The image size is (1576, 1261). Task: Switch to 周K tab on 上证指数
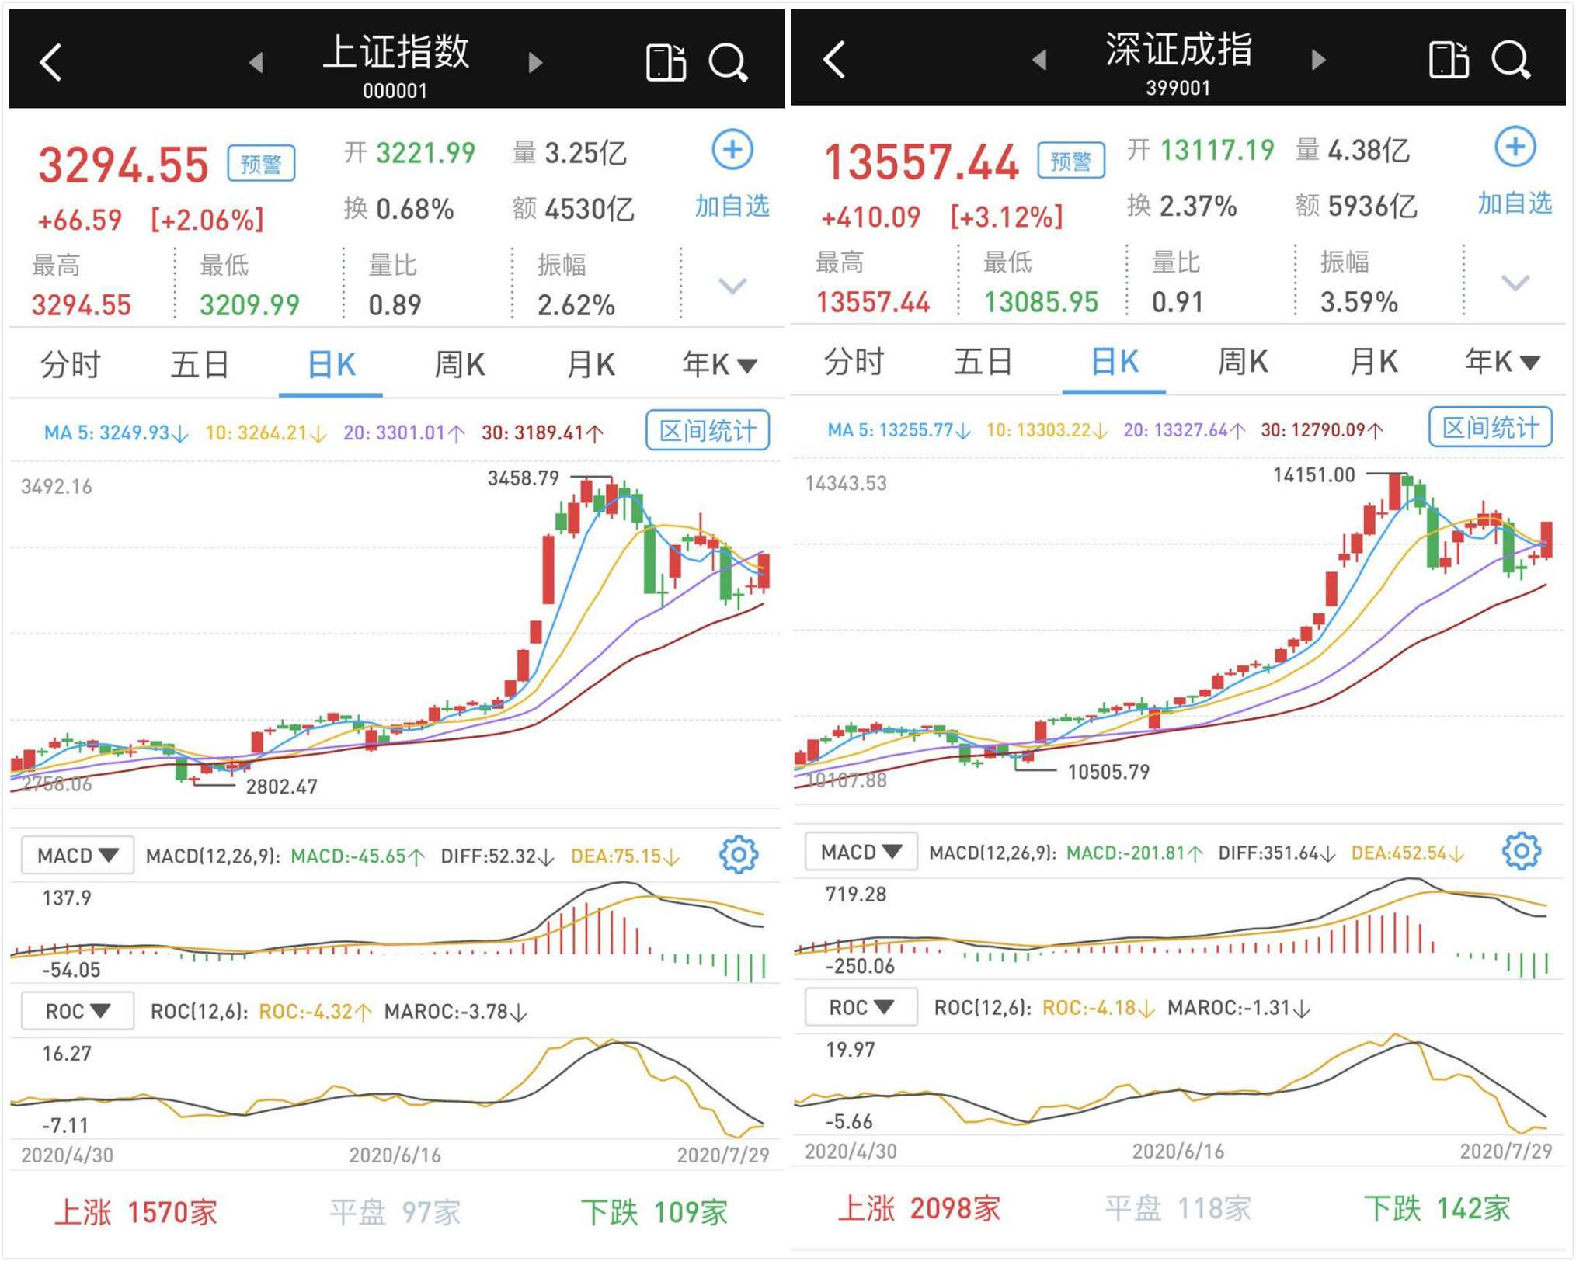459,365
